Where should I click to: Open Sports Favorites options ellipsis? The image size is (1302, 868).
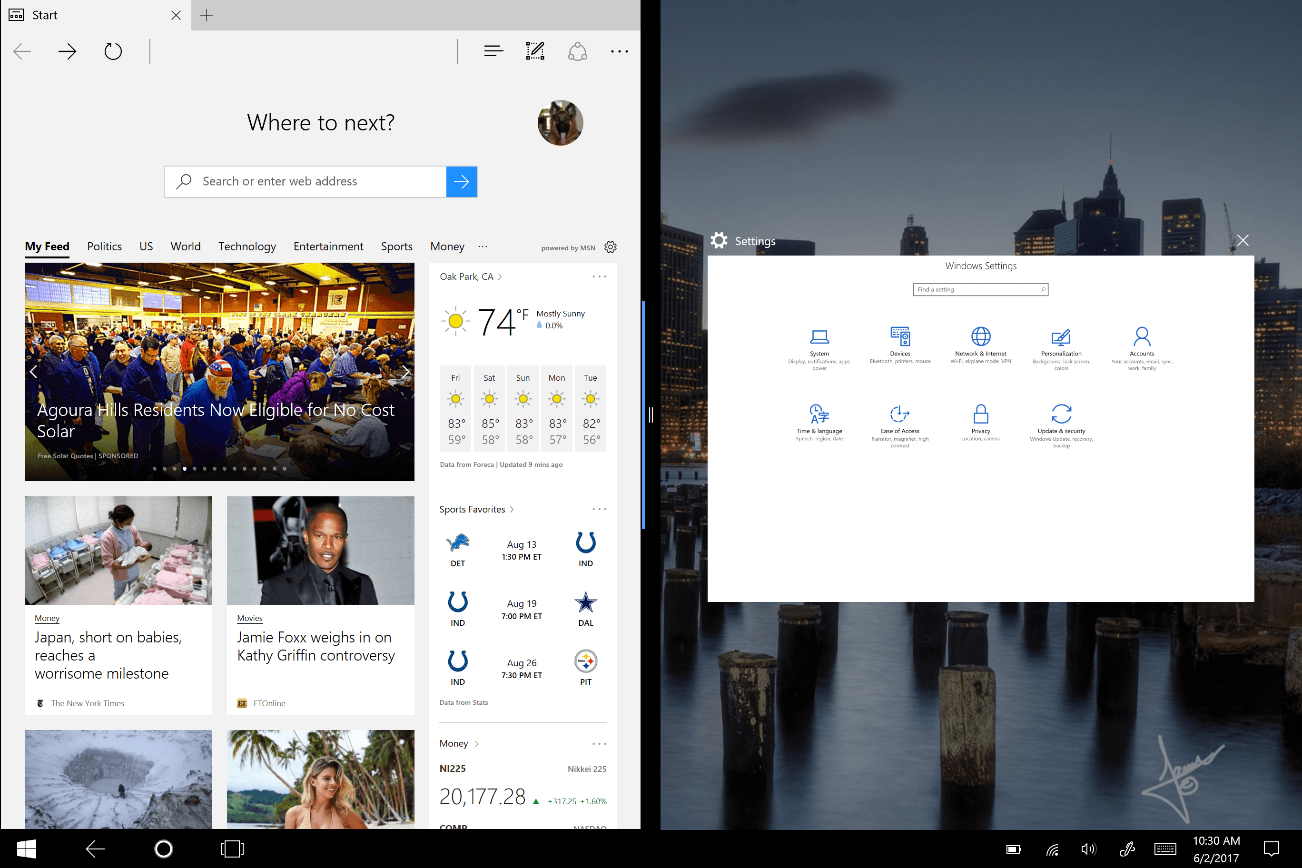pyautogui.click(x=600, y=509)
